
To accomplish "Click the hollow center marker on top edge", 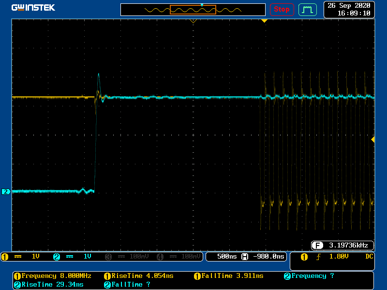I will click(x=193, y=21).
